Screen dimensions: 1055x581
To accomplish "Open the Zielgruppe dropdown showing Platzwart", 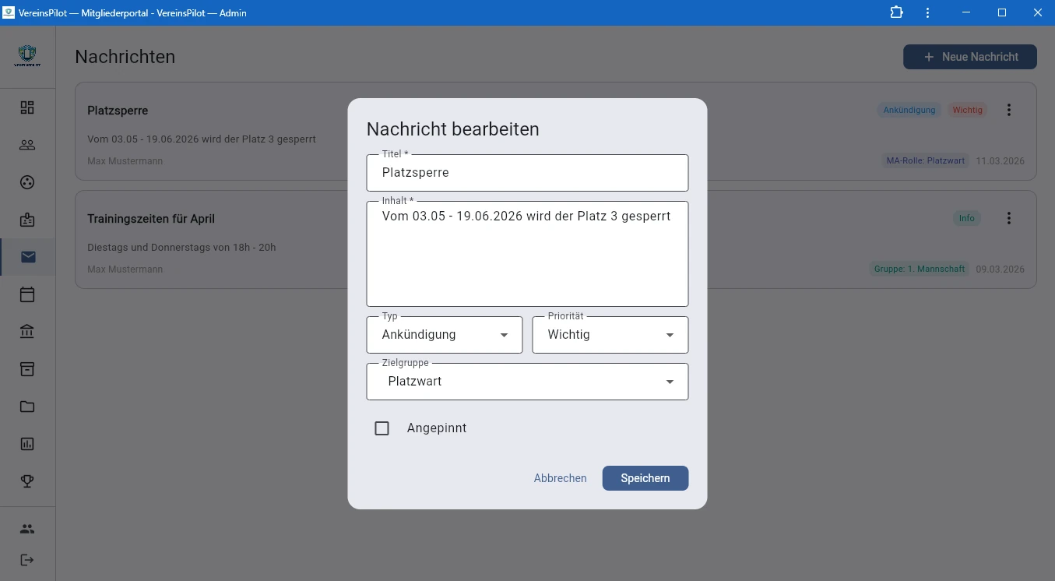I will pyautogui.click(x=527, y=382).
